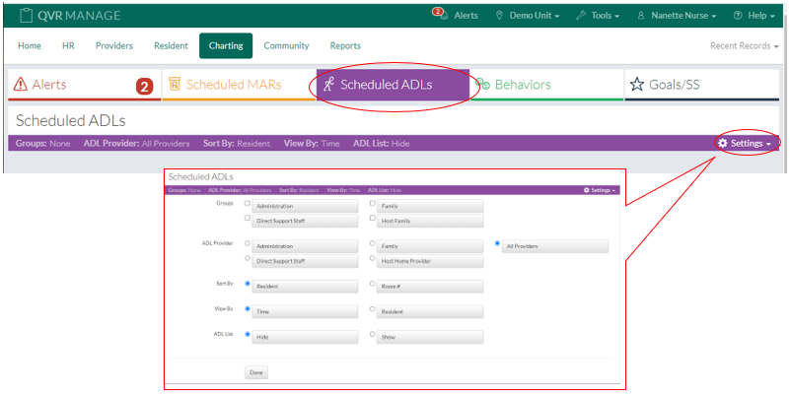Screen dimensions: 790x396
Task: Click the Behaviors tab icon
Action: [x=482, y=85]
